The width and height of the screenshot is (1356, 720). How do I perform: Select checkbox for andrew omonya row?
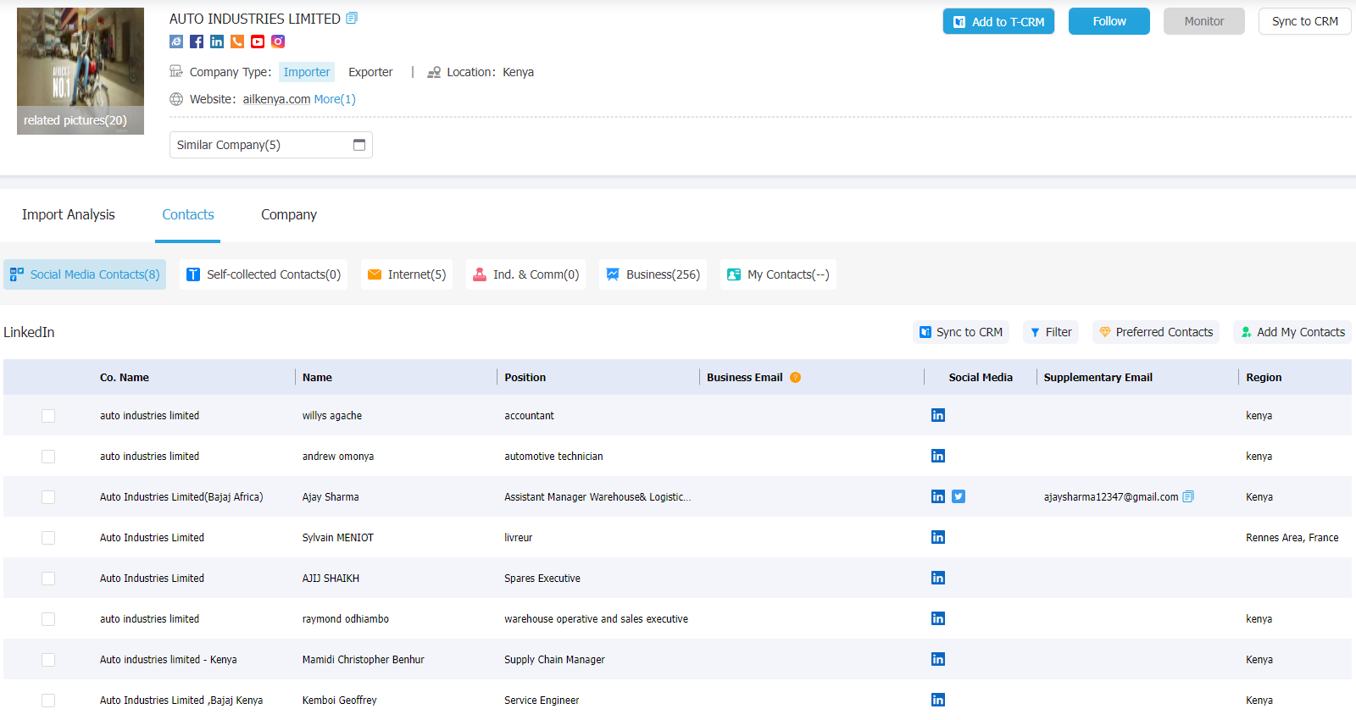point(48,457)
